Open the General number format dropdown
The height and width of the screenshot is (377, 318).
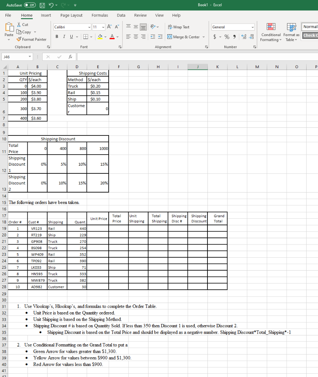point(254,27)
